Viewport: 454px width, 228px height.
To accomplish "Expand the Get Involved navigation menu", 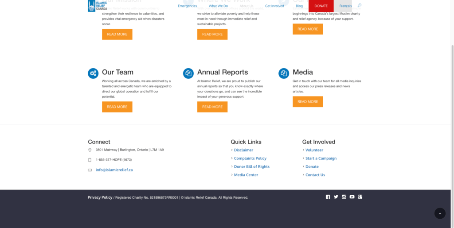I will (274, 6).
